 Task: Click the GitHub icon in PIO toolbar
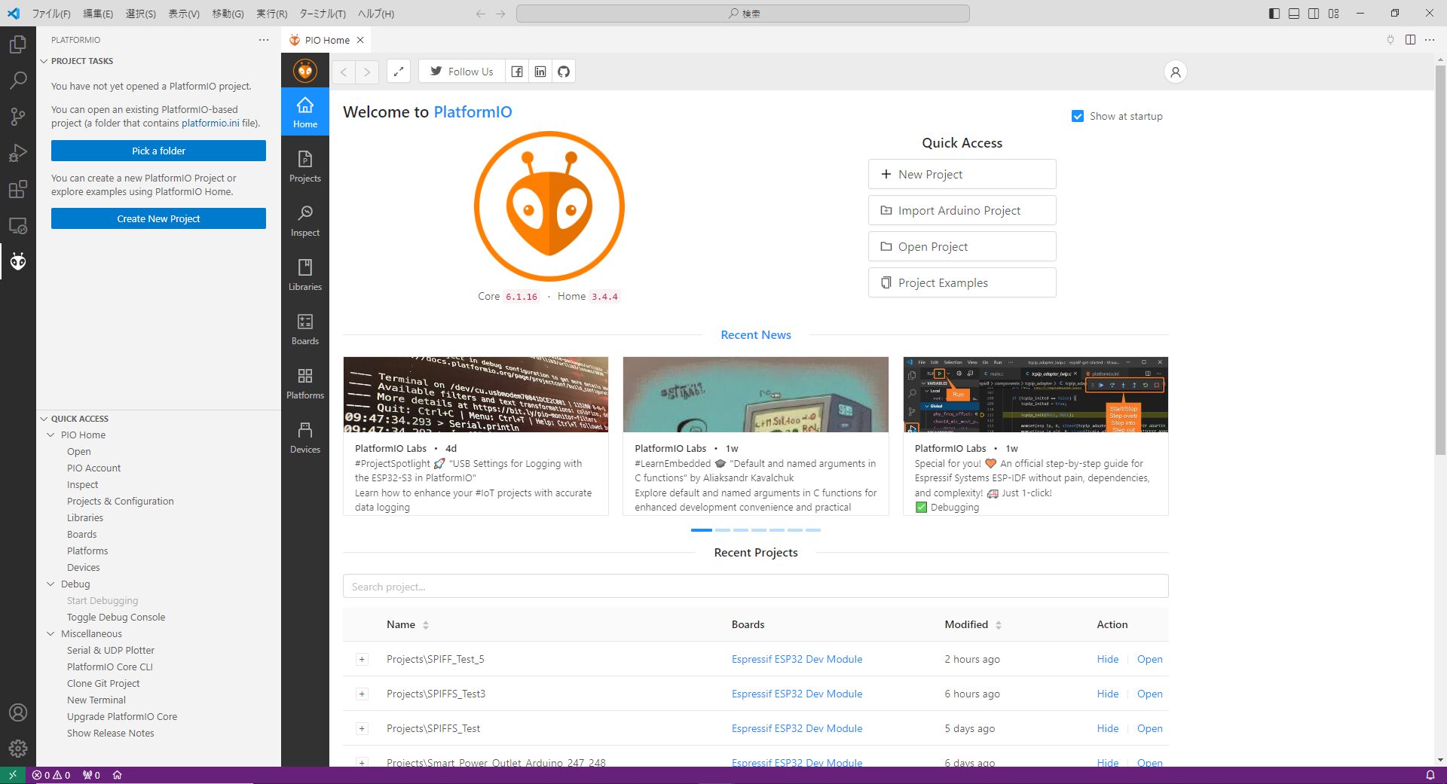(564, 72)
